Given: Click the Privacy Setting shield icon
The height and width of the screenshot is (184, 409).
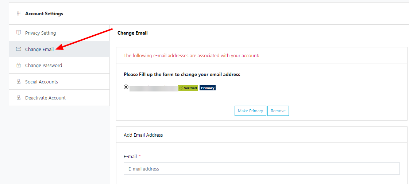Looking at the screenshot, I should [x=19, y=33].
